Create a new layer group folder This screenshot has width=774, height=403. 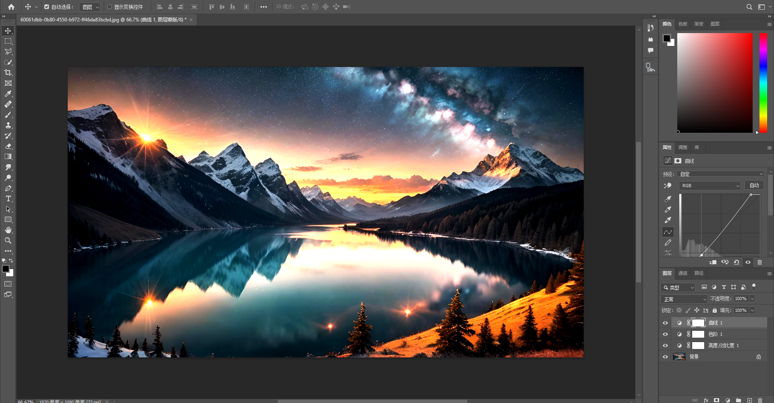click(739, 400)
